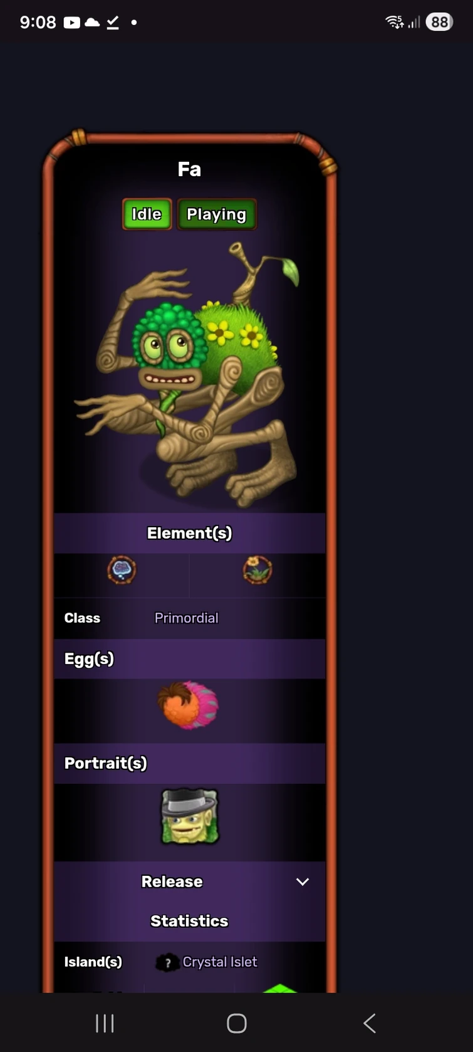The height and width of the screenshot is (1052, 473).
Task: Click the Plant element flower icon
Action: click(257, 570)
